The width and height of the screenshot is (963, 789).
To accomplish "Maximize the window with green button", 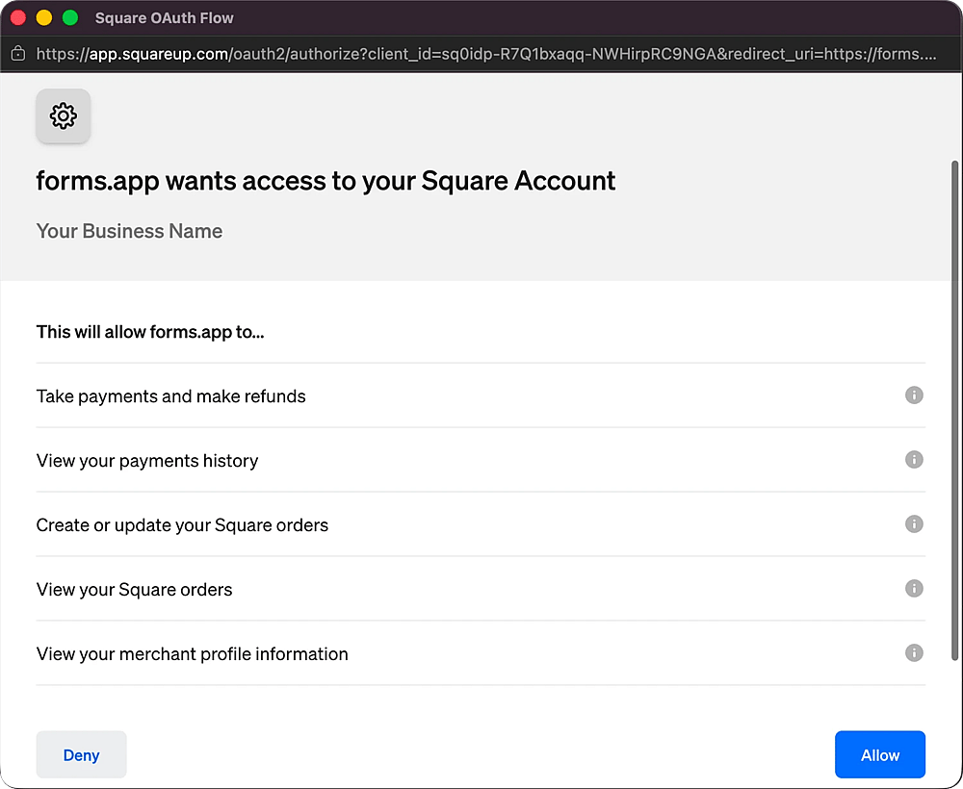I will click(x=70, y=17).
